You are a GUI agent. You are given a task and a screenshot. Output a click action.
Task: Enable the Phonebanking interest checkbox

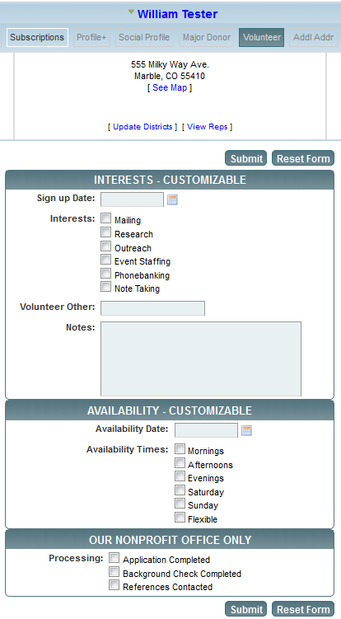[x=105, y=273]
